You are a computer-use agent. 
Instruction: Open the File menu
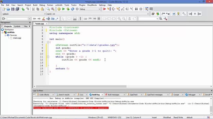click(x=2, y=5)
